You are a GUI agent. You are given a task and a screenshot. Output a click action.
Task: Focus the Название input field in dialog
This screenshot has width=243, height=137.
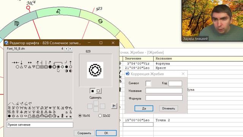pos(164,91)
